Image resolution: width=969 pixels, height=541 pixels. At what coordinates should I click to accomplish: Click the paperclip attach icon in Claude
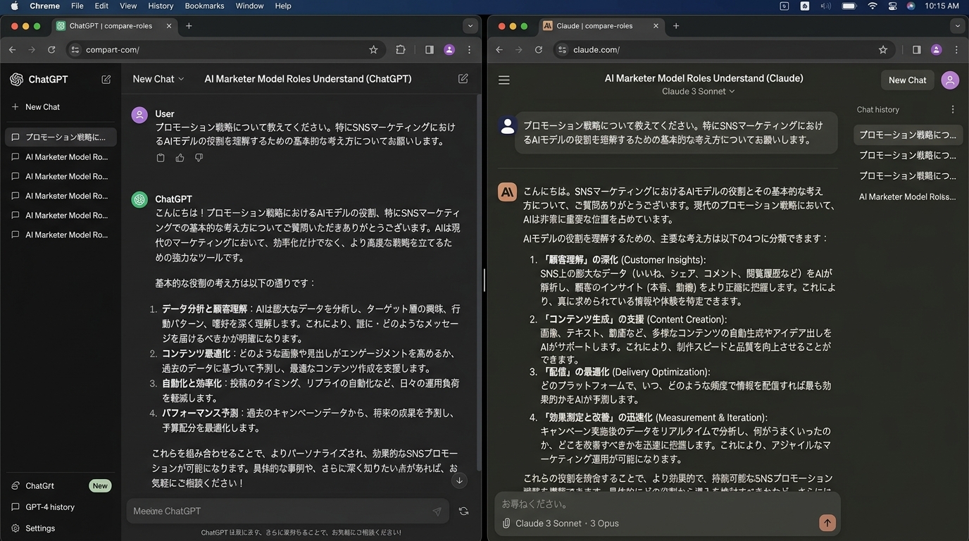pyautogui.click(x=506, y=523)
